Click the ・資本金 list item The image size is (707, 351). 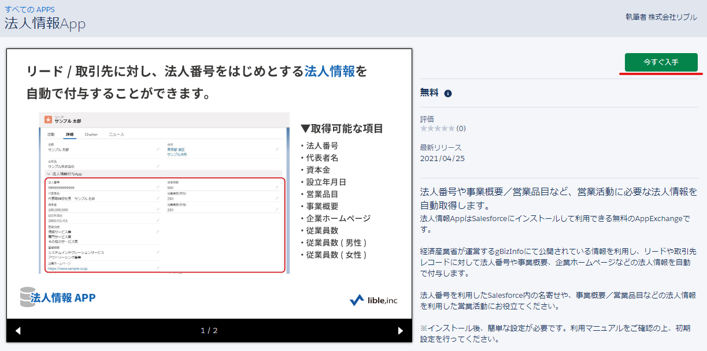point(315,170)
